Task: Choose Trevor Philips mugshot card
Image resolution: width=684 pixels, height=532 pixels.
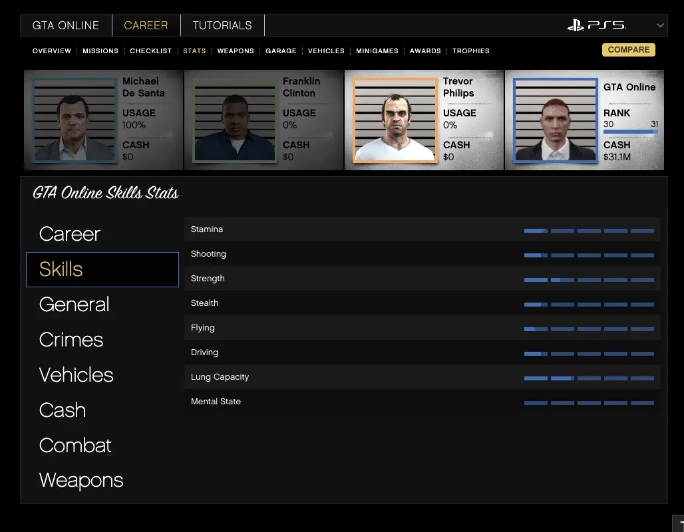Action: coord(395,120)
